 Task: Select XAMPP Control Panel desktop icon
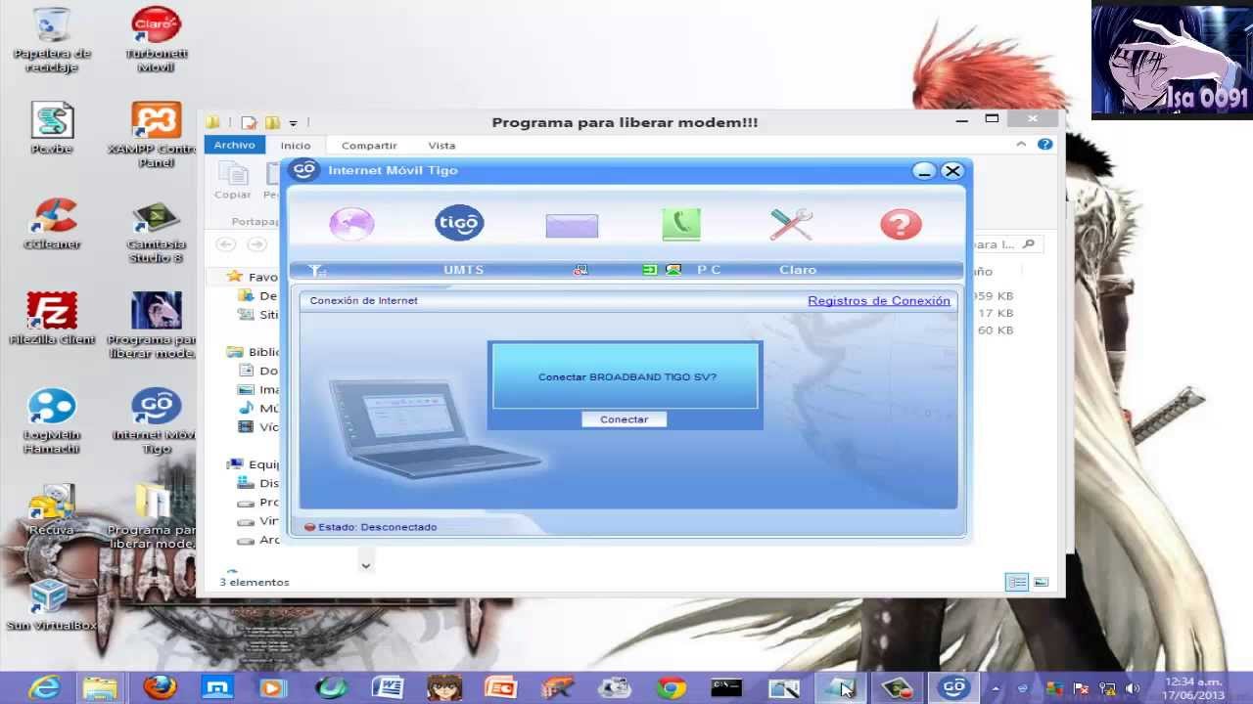pos(156,135)
